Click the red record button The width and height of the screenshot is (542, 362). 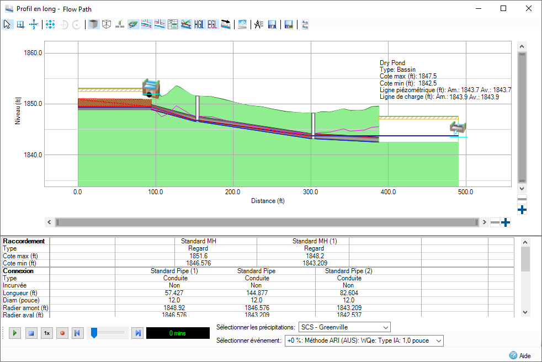[62, 333]
